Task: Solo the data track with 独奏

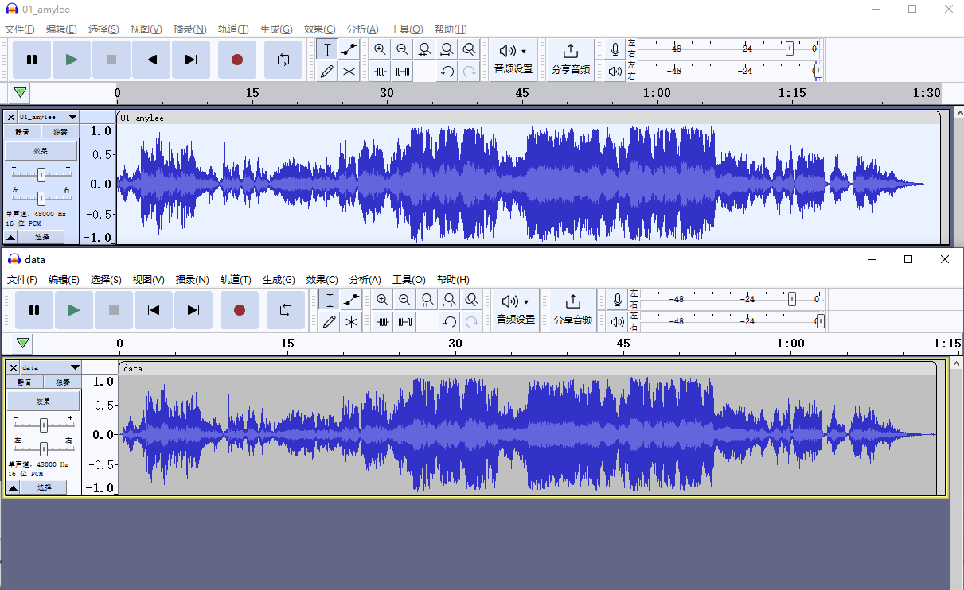Action: (62, 382)
